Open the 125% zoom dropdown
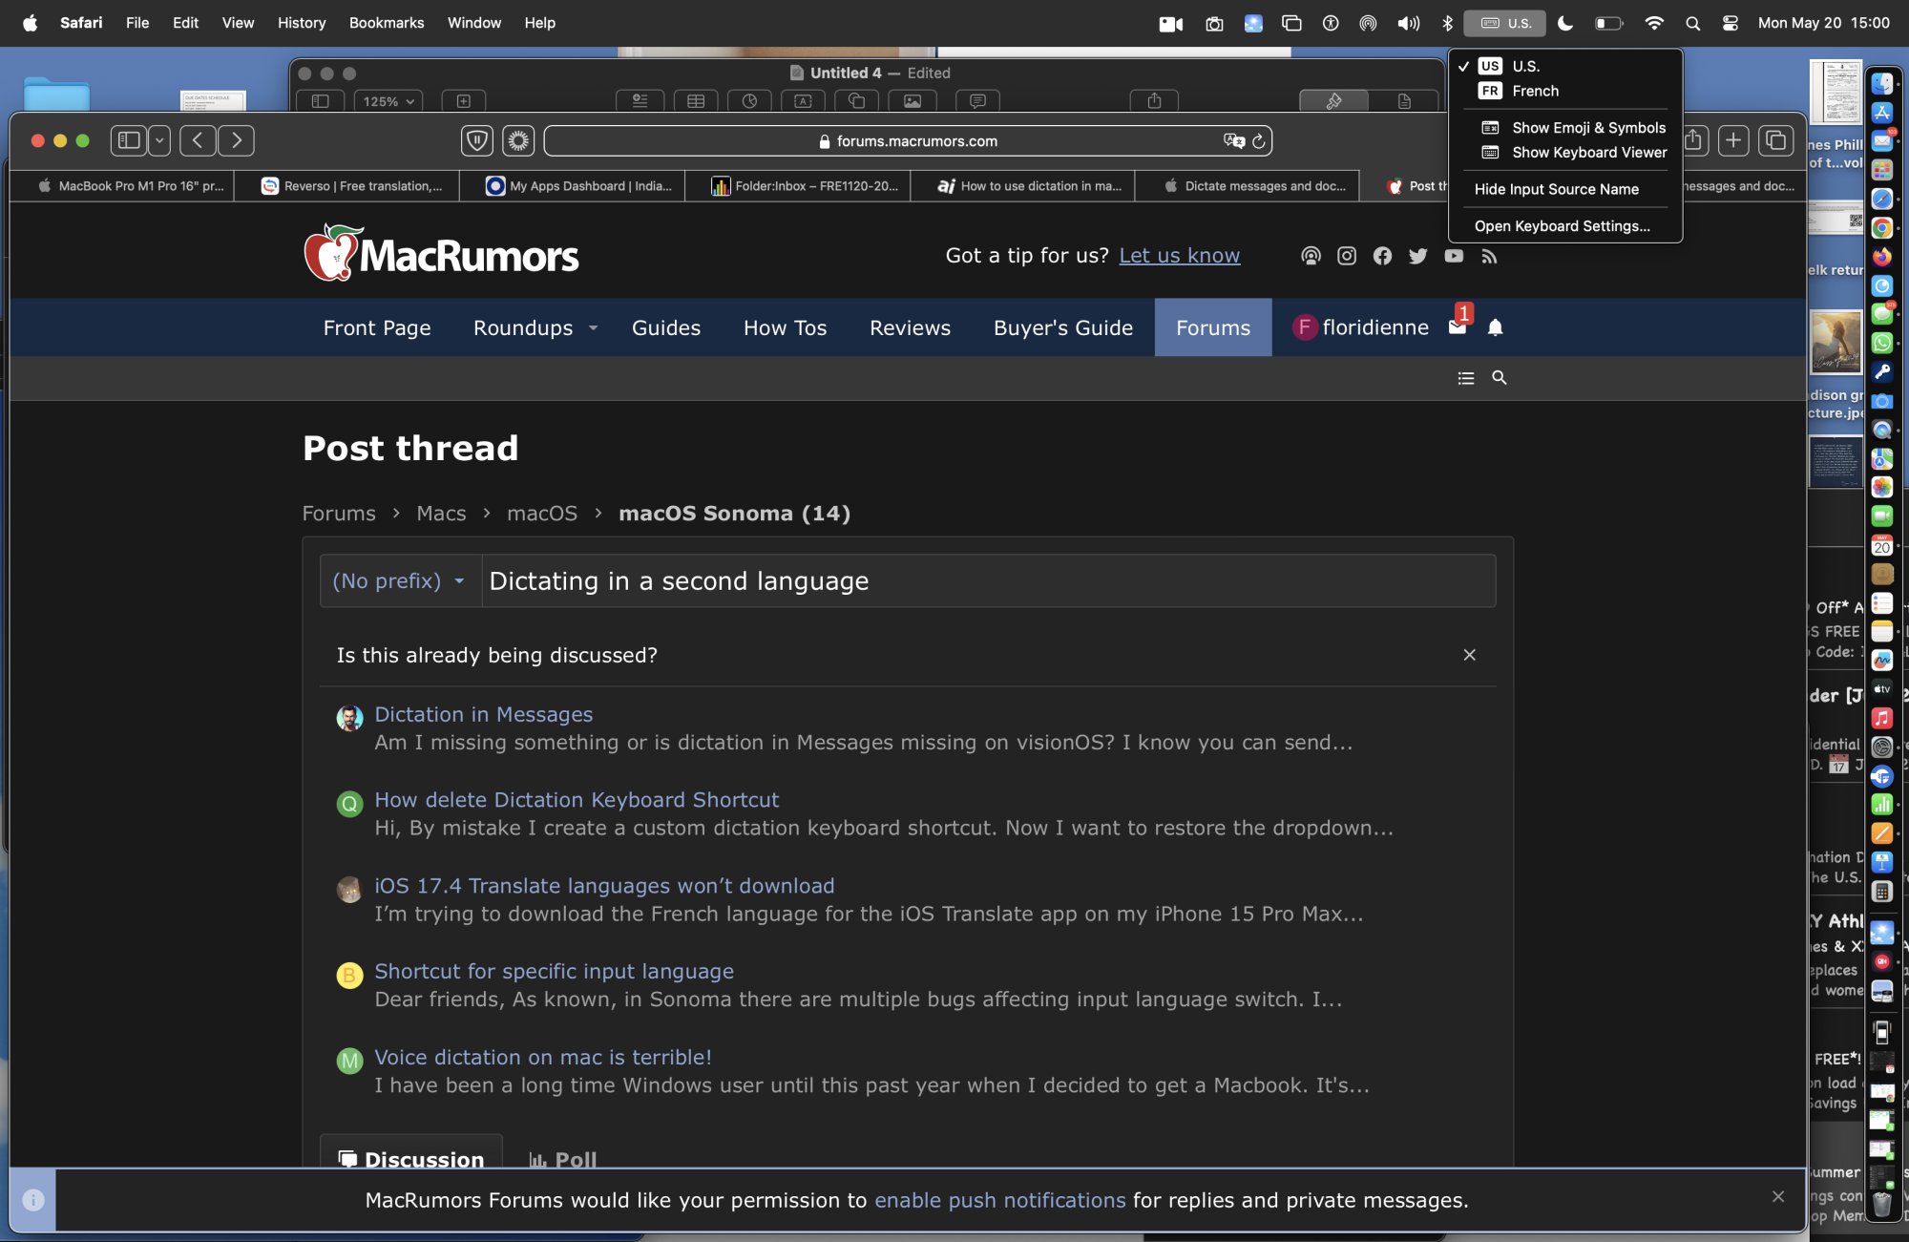The height and width of the screenshot is (1242, 1909). pos(388,101)
